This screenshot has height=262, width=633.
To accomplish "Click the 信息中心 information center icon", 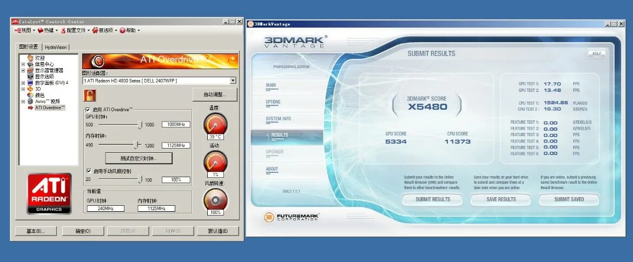I will tap(30, 64).
